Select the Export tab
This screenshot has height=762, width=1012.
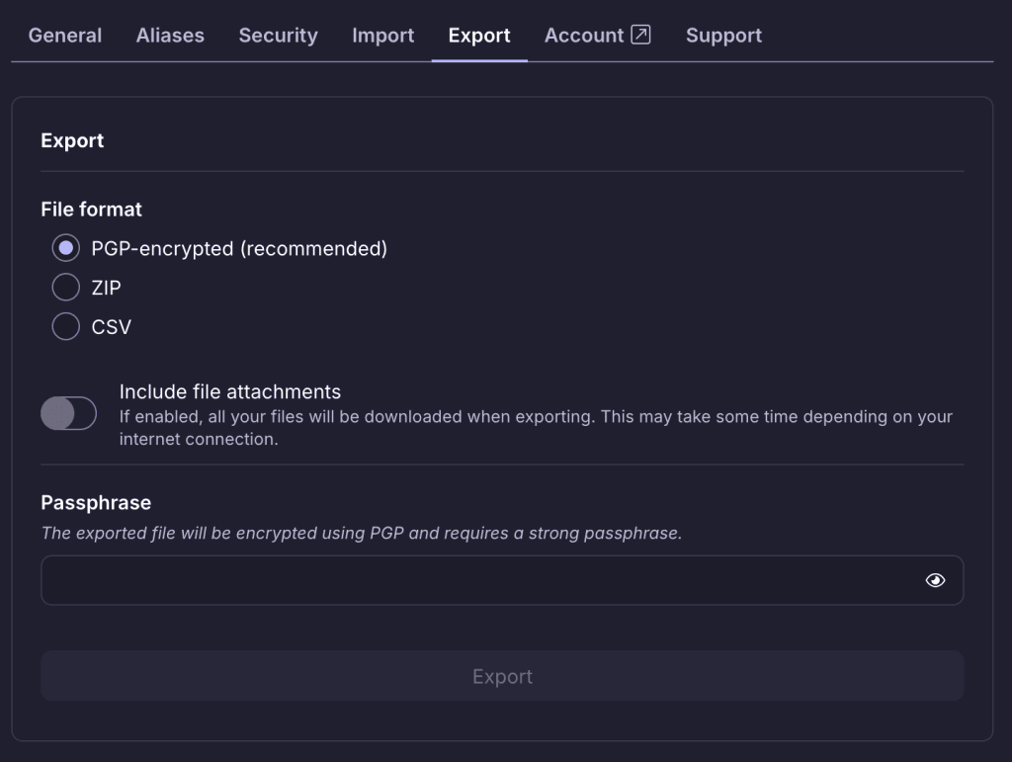point(479,36)
